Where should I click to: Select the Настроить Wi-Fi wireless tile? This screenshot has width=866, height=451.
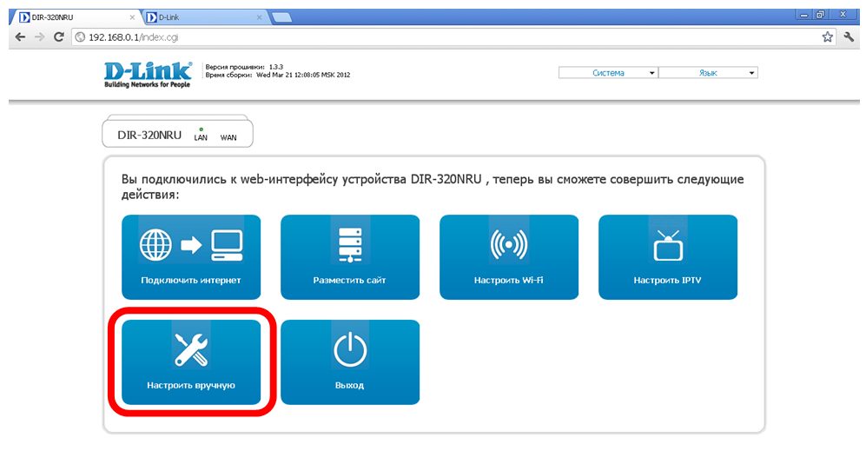click(x=508, y=257)
